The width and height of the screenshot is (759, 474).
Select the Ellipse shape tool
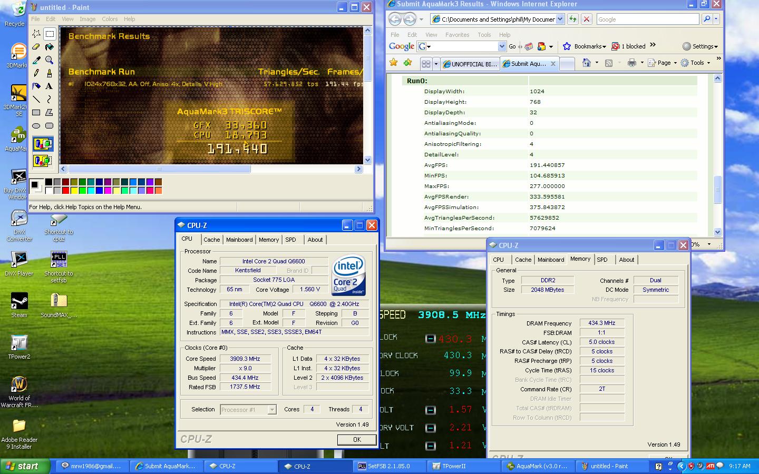(36, 126)
